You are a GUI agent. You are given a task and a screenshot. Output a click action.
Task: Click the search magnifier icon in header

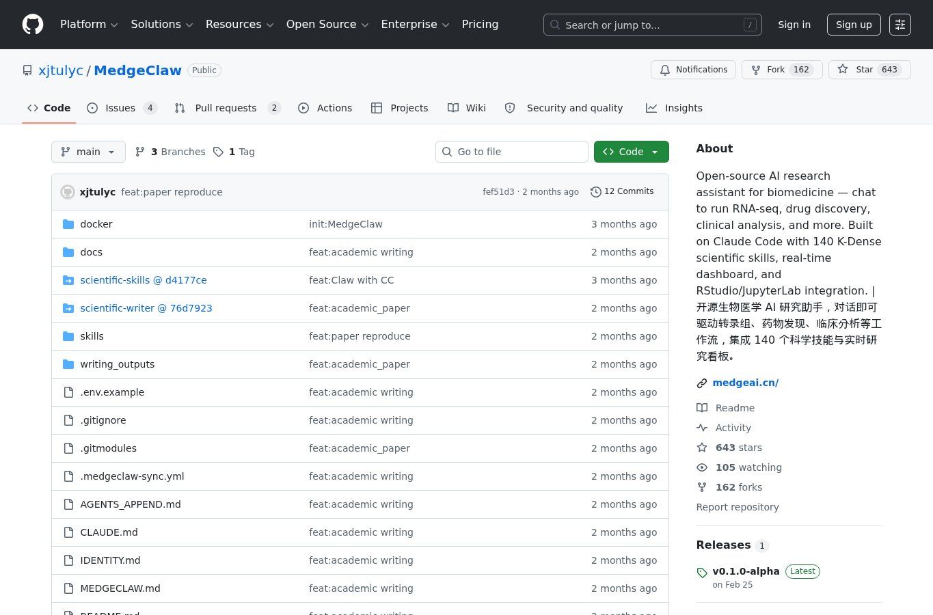tap(555, 25)
